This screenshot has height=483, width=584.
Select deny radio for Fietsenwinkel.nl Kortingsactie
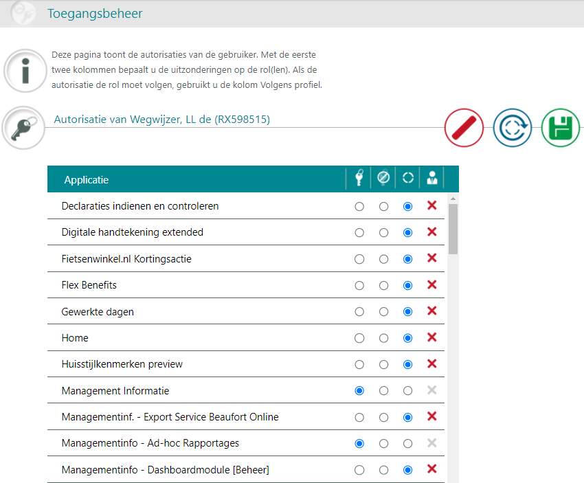click(383, 259)
